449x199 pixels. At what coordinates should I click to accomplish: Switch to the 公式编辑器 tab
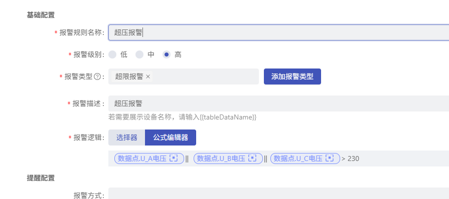(171, 137)
